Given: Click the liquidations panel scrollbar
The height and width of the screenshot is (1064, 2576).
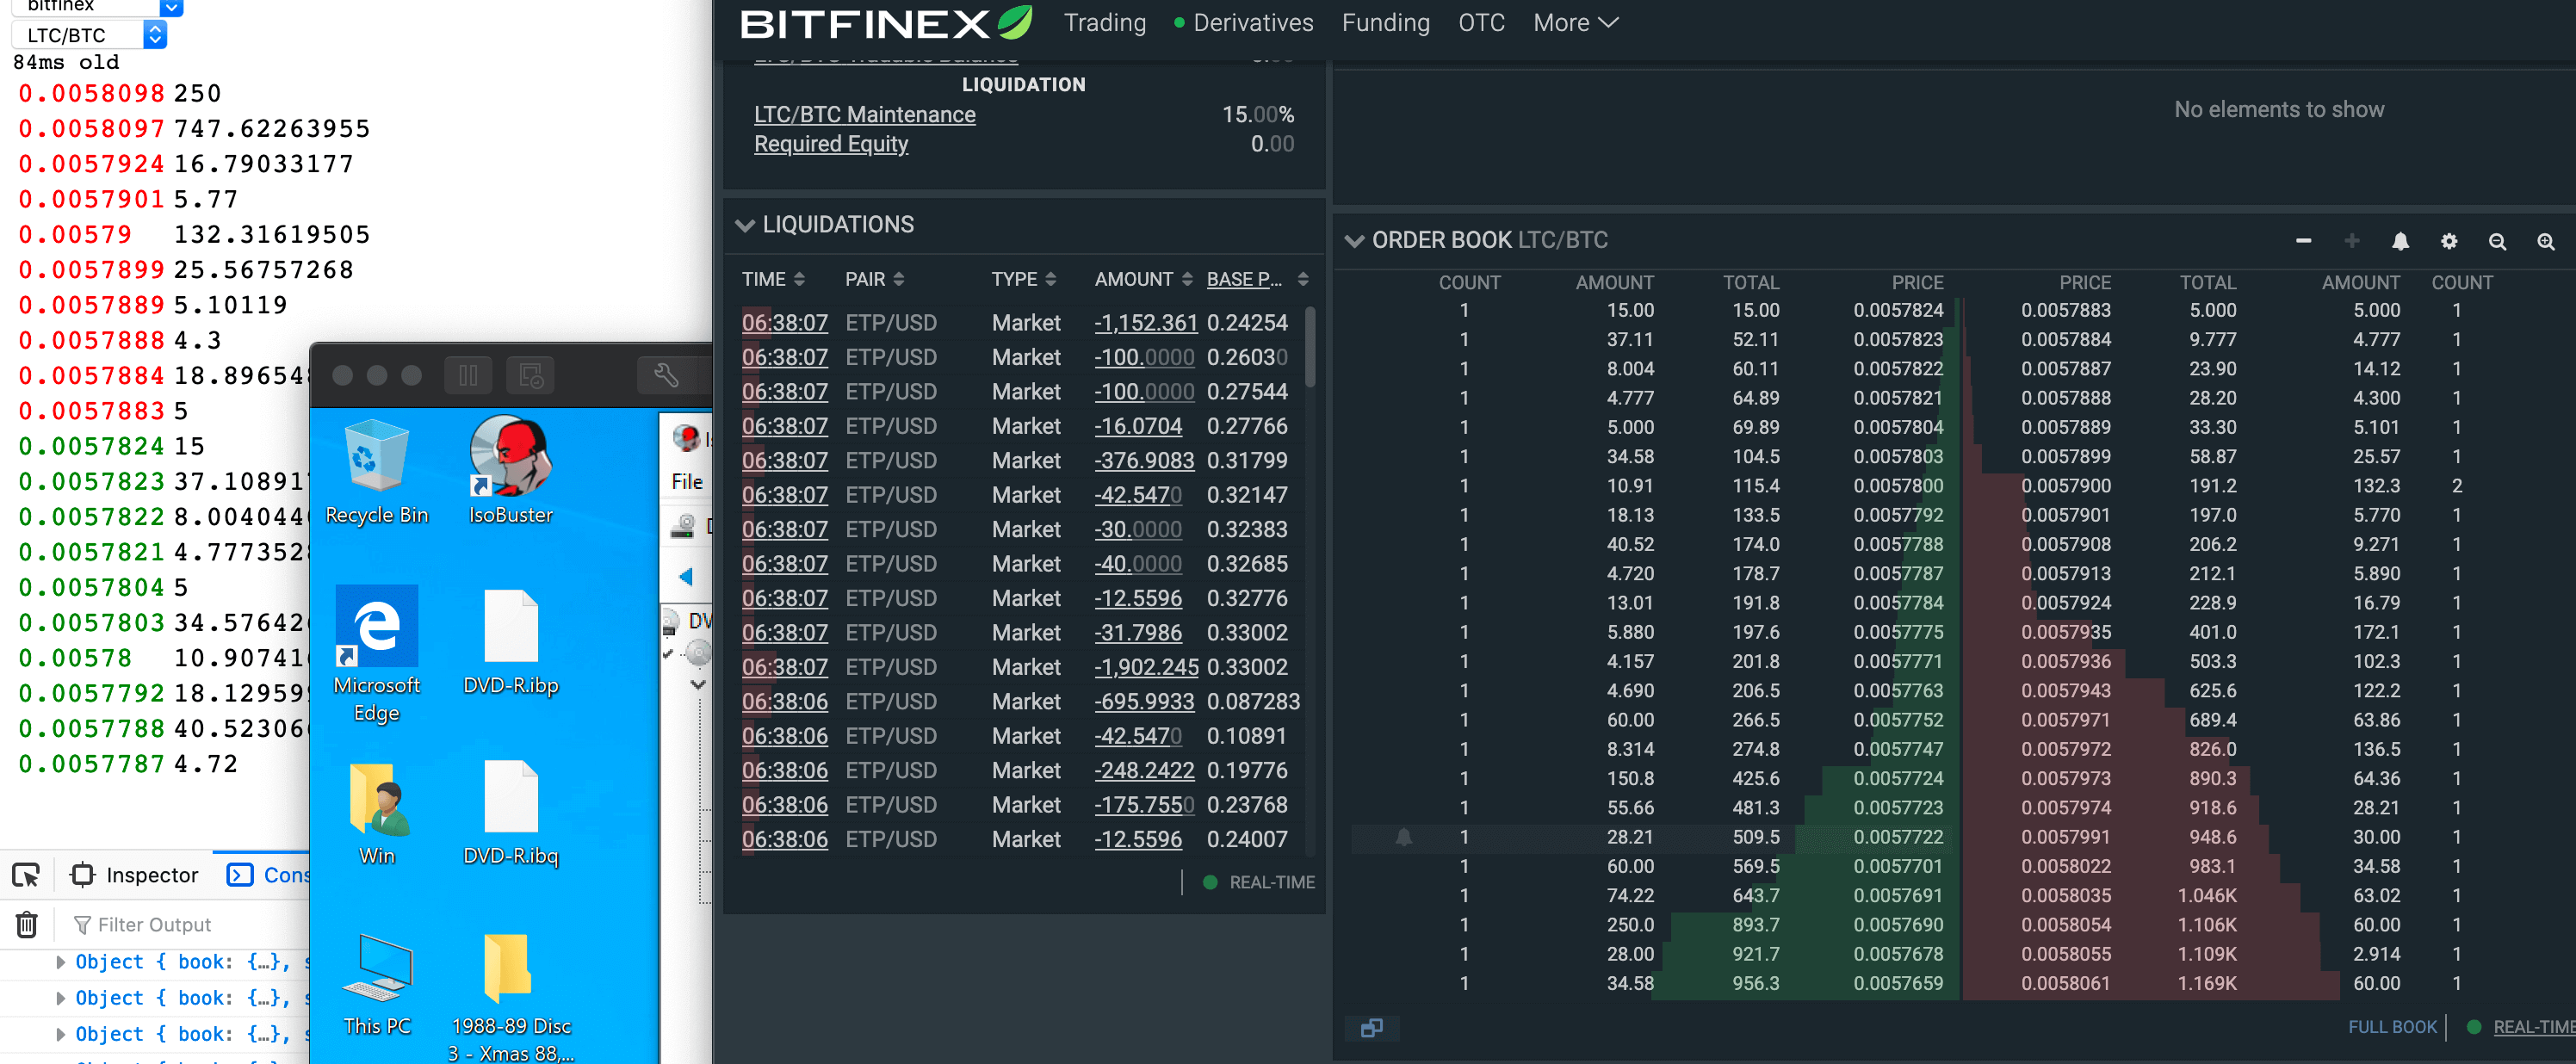Looking at the screenshot, I should (1310, 345).
